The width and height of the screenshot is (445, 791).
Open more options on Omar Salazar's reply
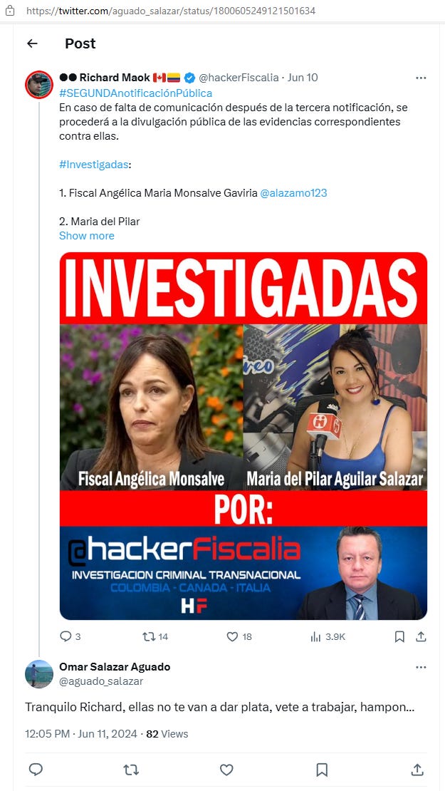click(x=421, y=667)
